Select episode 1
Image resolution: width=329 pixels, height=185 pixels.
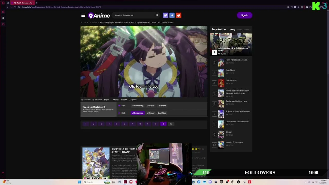[86, 124]
